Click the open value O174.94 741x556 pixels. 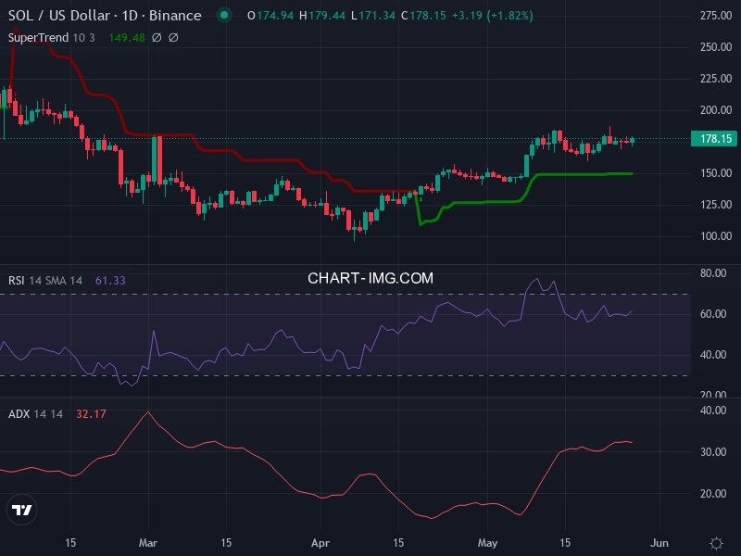[x=270, y=16]
